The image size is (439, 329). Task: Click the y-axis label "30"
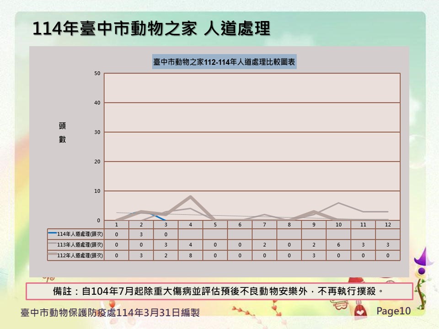coord(97,132)
